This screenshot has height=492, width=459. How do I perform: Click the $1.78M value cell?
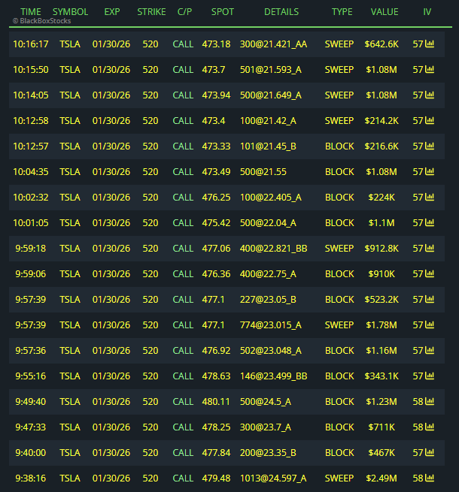click(x=381, y=324)
